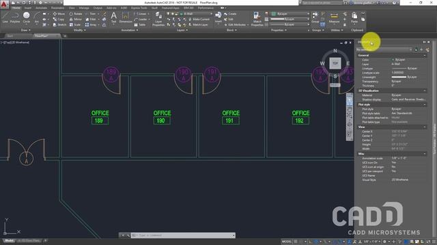
Task: Click the new drawing tab plus button
Action: 65,36
